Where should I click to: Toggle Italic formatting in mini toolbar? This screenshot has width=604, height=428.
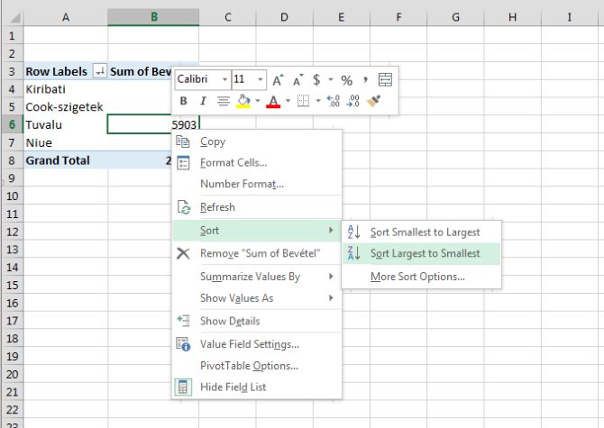pyautogui.click(x=203, y=101)
